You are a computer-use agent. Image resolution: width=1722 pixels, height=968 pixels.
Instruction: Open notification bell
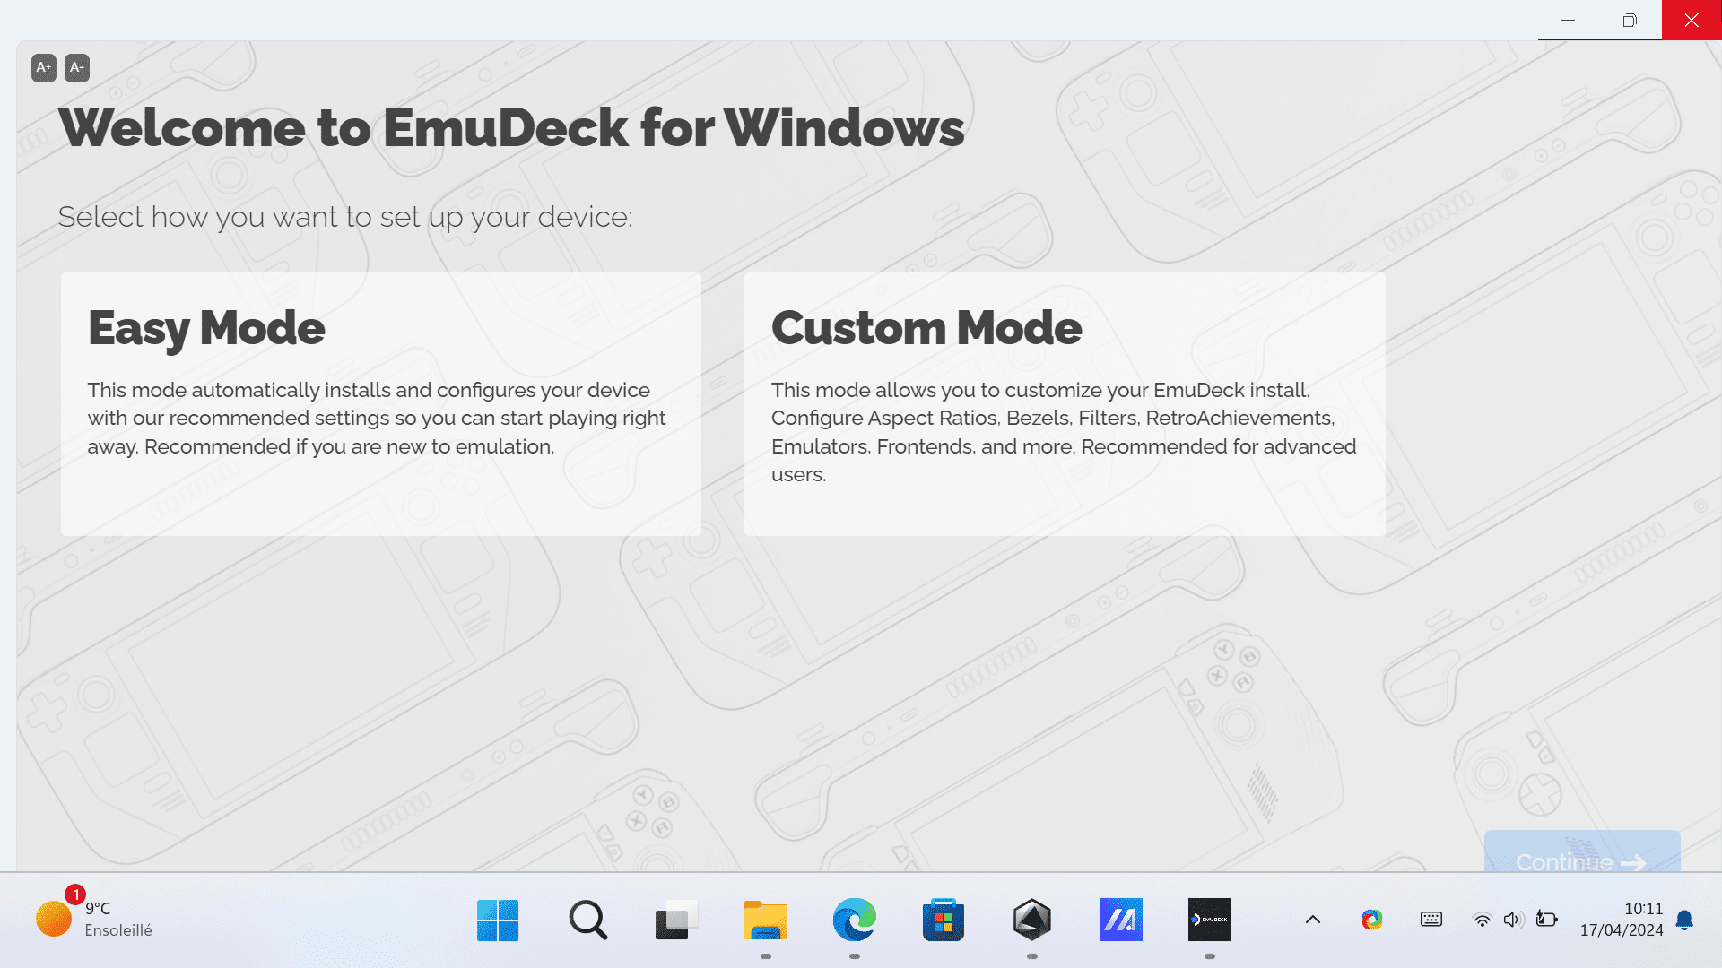pyautogui.click(x=1684, y=920)
